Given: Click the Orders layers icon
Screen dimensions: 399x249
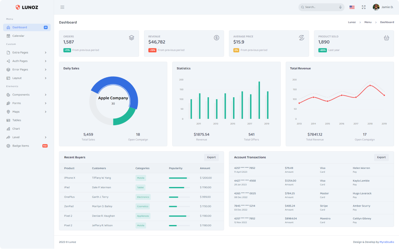Looking at the screenshot, I should click(x=132, y=38).
